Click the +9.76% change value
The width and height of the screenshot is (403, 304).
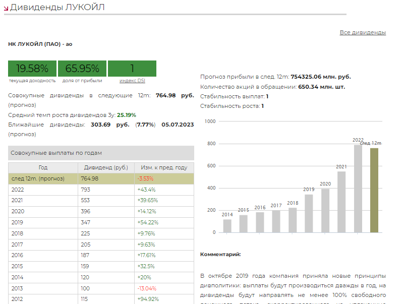click(146, 233)
